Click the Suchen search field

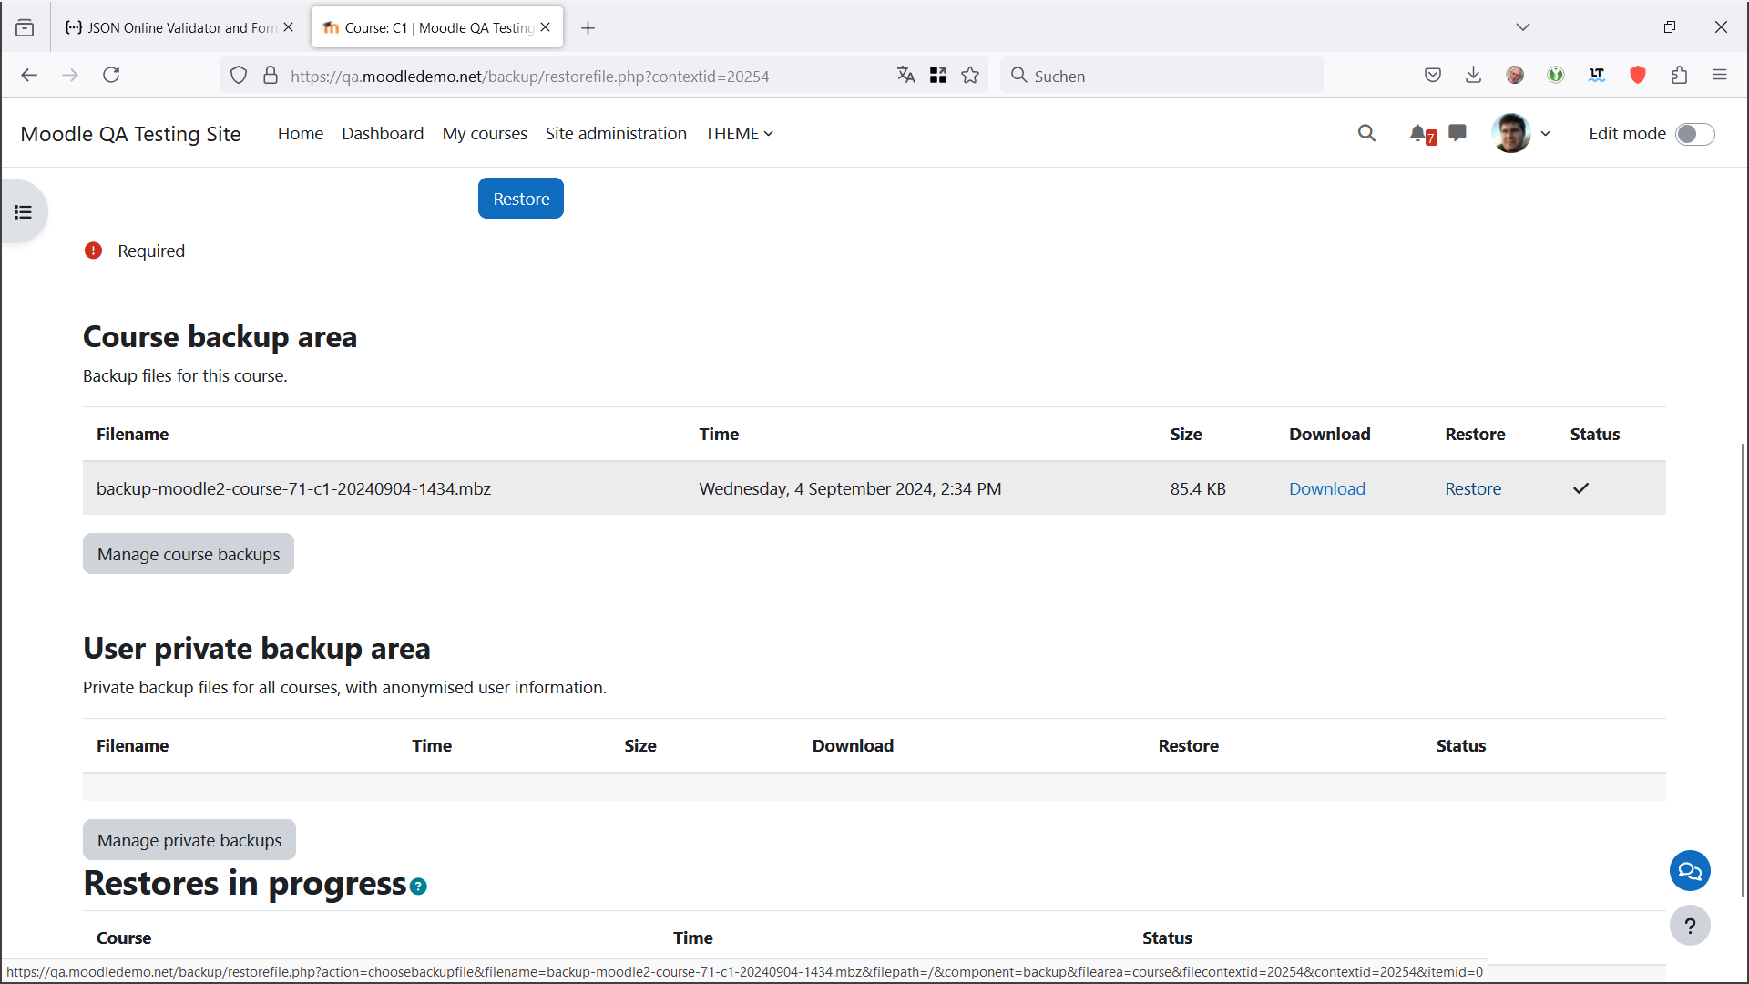(1161, 76)
